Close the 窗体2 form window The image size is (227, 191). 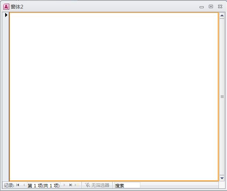click(x=220, y=7)
